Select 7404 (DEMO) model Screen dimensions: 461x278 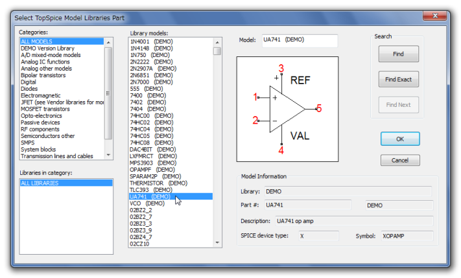(x=171, y=109)
